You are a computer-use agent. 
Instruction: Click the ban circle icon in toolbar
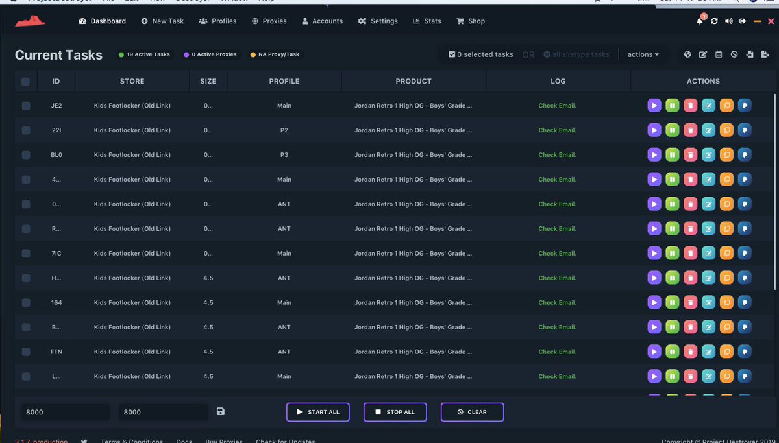734,54
